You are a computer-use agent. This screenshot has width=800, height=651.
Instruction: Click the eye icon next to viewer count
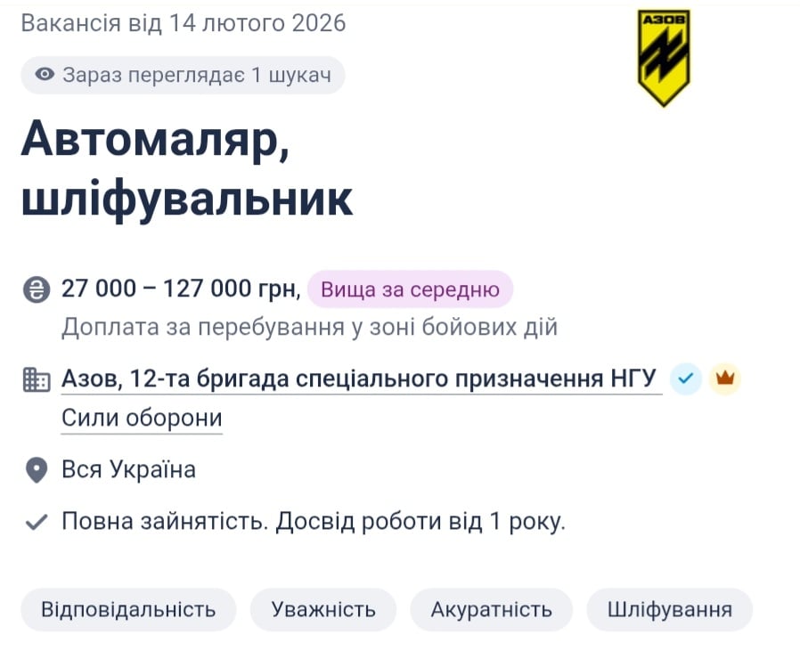(45, 76)
